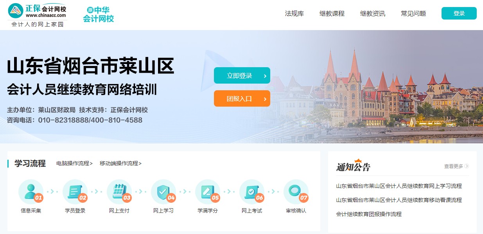This screenshot has width=483, height=234.
Task: Click 查看更多 in the notice panel
Action: (456, 166)
